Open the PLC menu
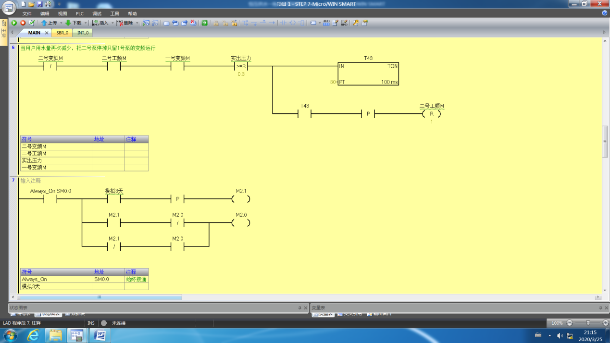Viewport: 610px width, 343px height. (79, 13)
